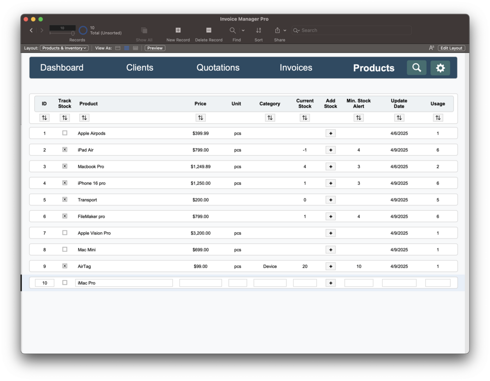Sort by Track Stock column arrows

pos(65,118)
